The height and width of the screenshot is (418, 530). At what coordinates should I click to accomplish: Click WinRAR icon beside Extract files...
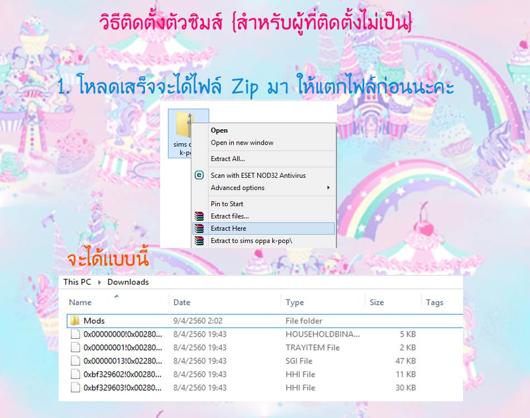pyautogui.click(x=199, y=216)
